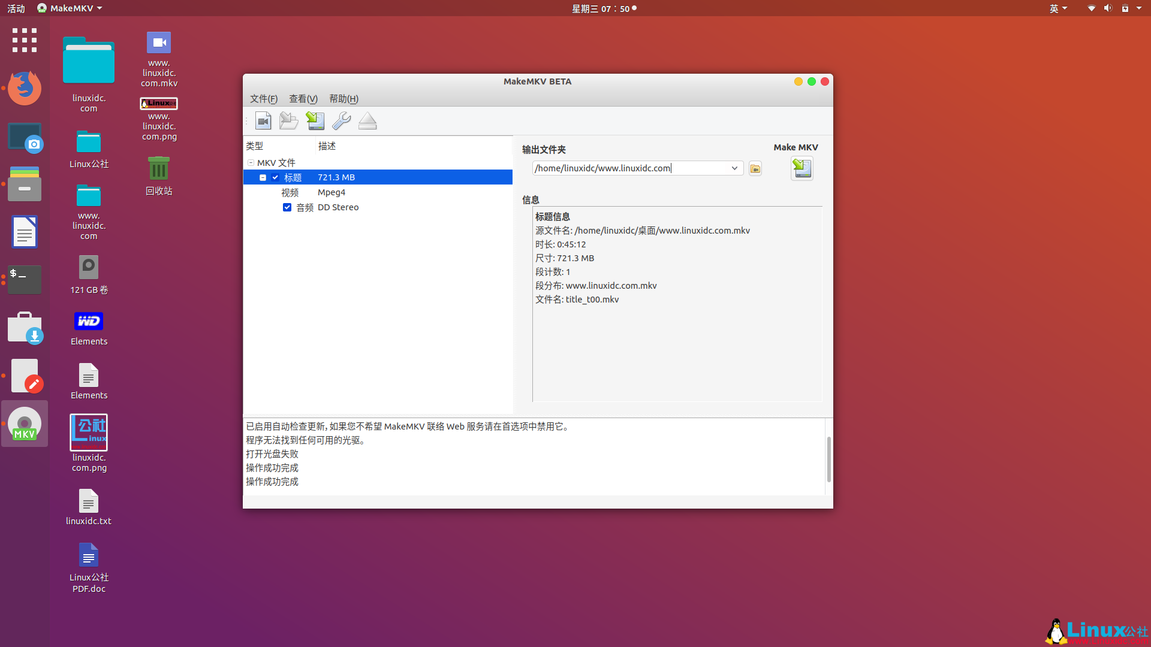Click the output folder dropdown arrow
This screenshot has height=647, width=1151.
tap(734, 168)
